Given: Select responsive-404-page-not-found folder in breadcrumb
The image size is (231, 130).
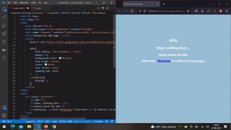Looking at the screenshot, I should pos(26,13).
